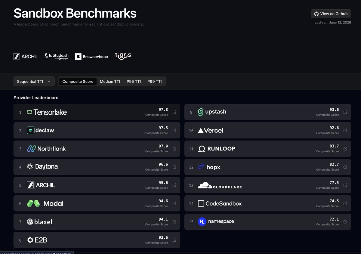The width and height of the screenshot is (361, 254).
Task: Click the 77.5 composite score value
Action: pos(334,183)
